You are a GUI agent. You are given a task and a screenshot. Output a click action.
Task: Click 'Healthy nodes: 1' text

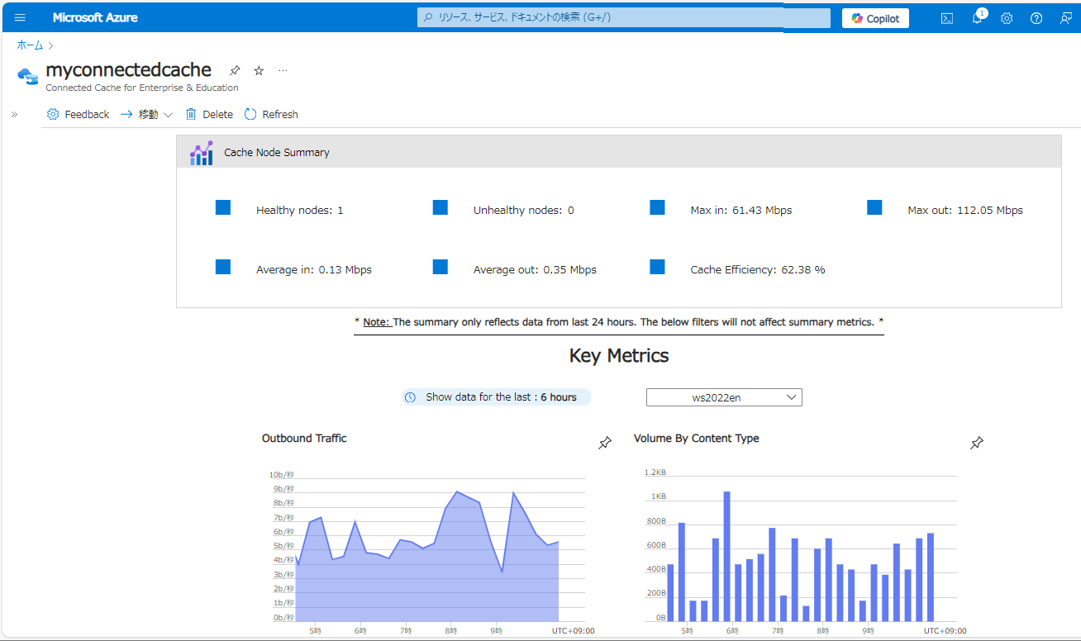[300, 211]
